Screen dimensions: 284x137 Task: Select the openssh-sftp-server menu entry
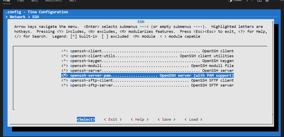148,85
